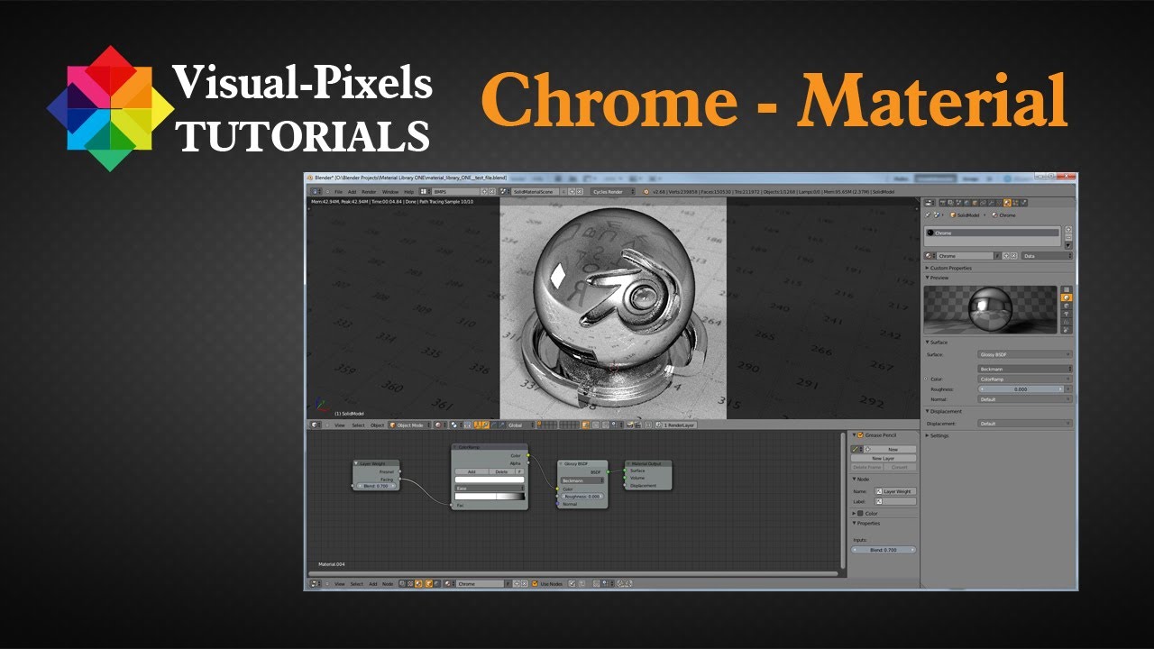
Task: Collapse the Surface panel
Action: (x=938, y=343)
